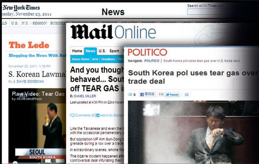Click the Tweet button
Image resolution: width=259 pixels, height=164 pixels.
point(172,95)
